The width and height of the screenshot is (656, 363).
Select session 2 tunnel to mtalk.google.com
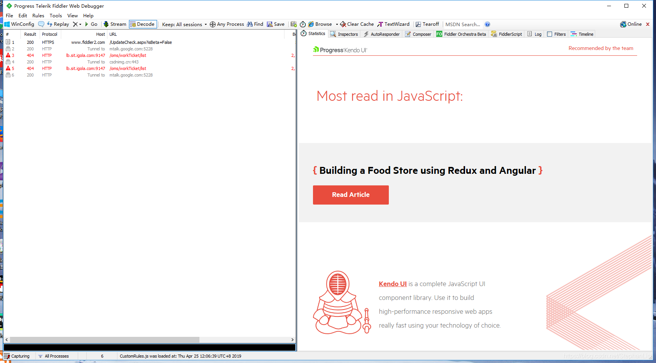[149, 49]
